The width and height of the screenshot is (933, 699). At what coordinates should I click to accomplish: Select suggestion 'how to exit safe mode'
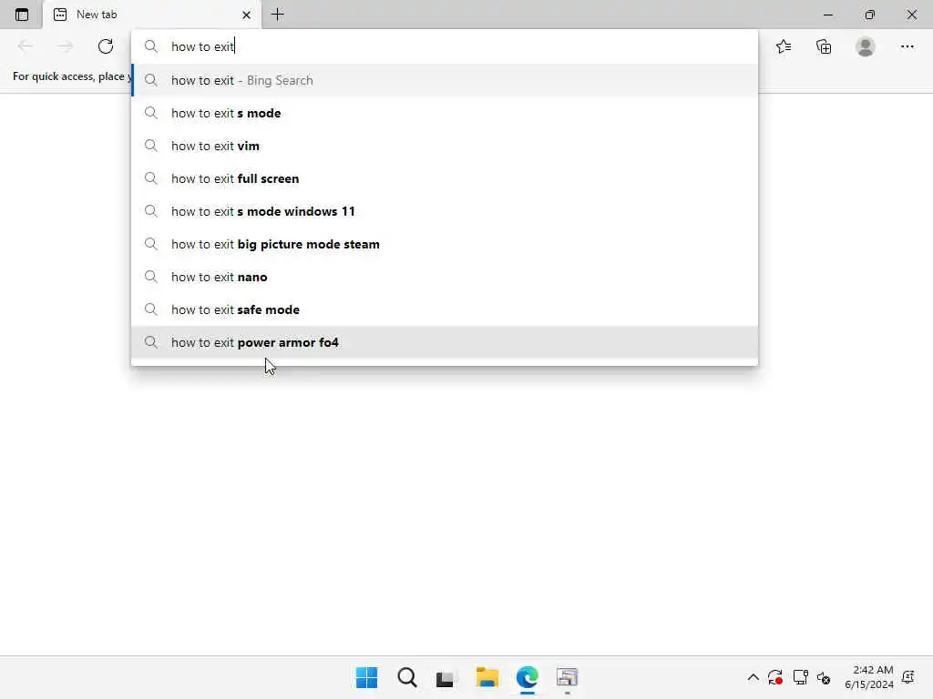445,309
